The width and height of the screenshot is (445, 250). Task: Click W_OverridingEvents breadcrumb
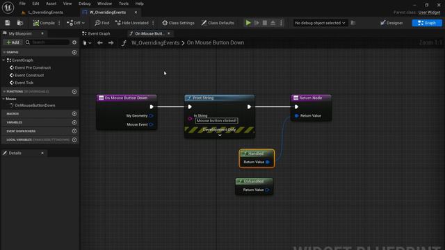[x=155, y=43]
